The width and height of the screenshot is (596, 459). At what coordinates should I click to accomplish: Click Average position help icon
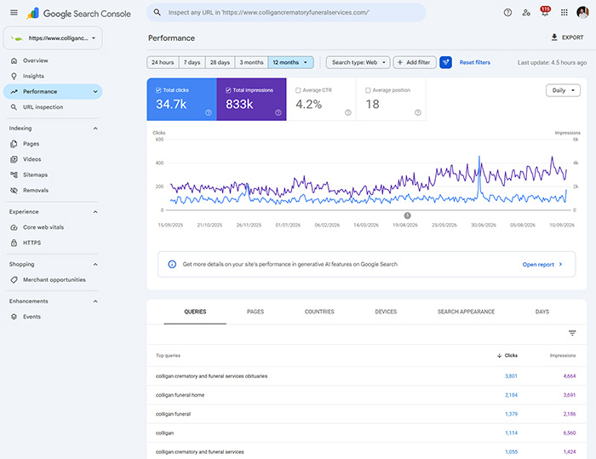(418, 112)
